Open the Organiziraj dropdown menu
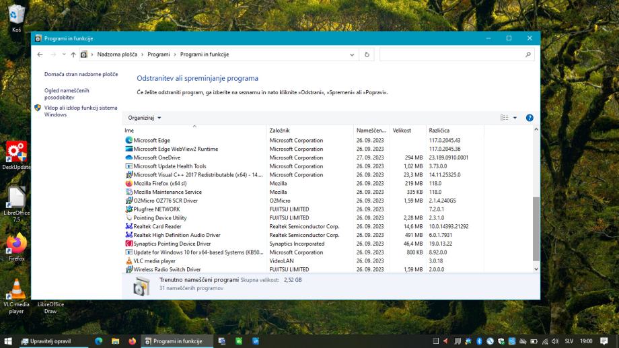 pyautogui.click(x=144, y=118)
